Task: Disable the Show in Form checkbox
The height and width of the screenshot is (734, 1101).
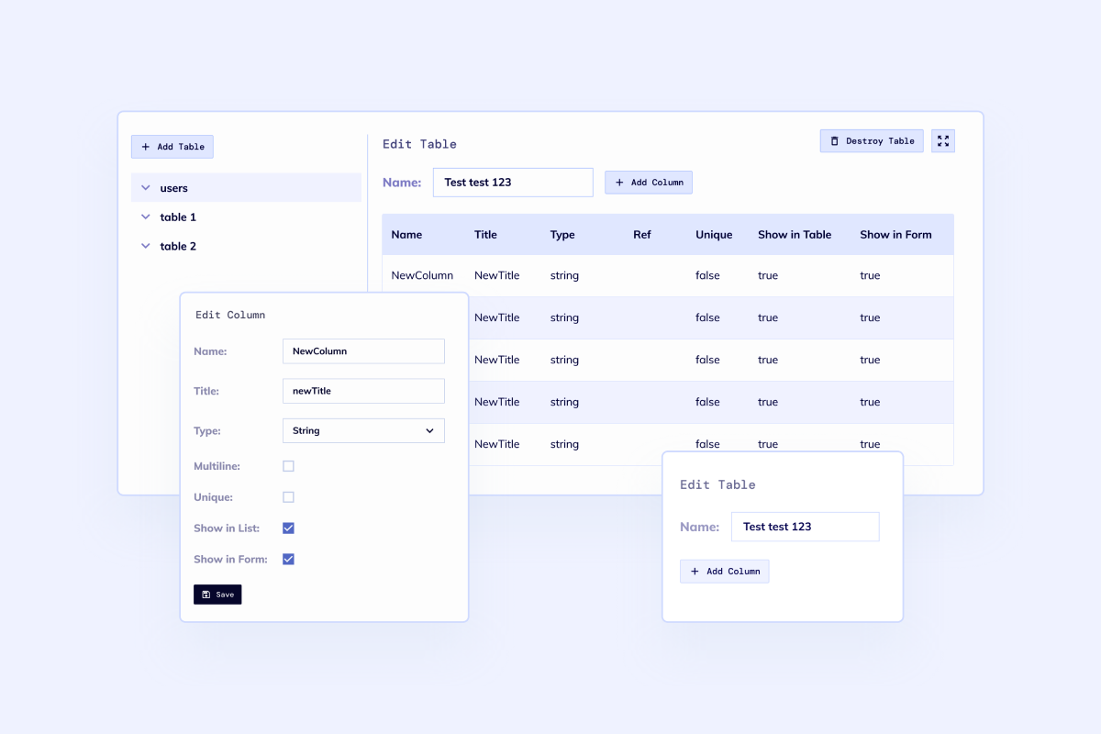Action: click(x=288, y=559)
